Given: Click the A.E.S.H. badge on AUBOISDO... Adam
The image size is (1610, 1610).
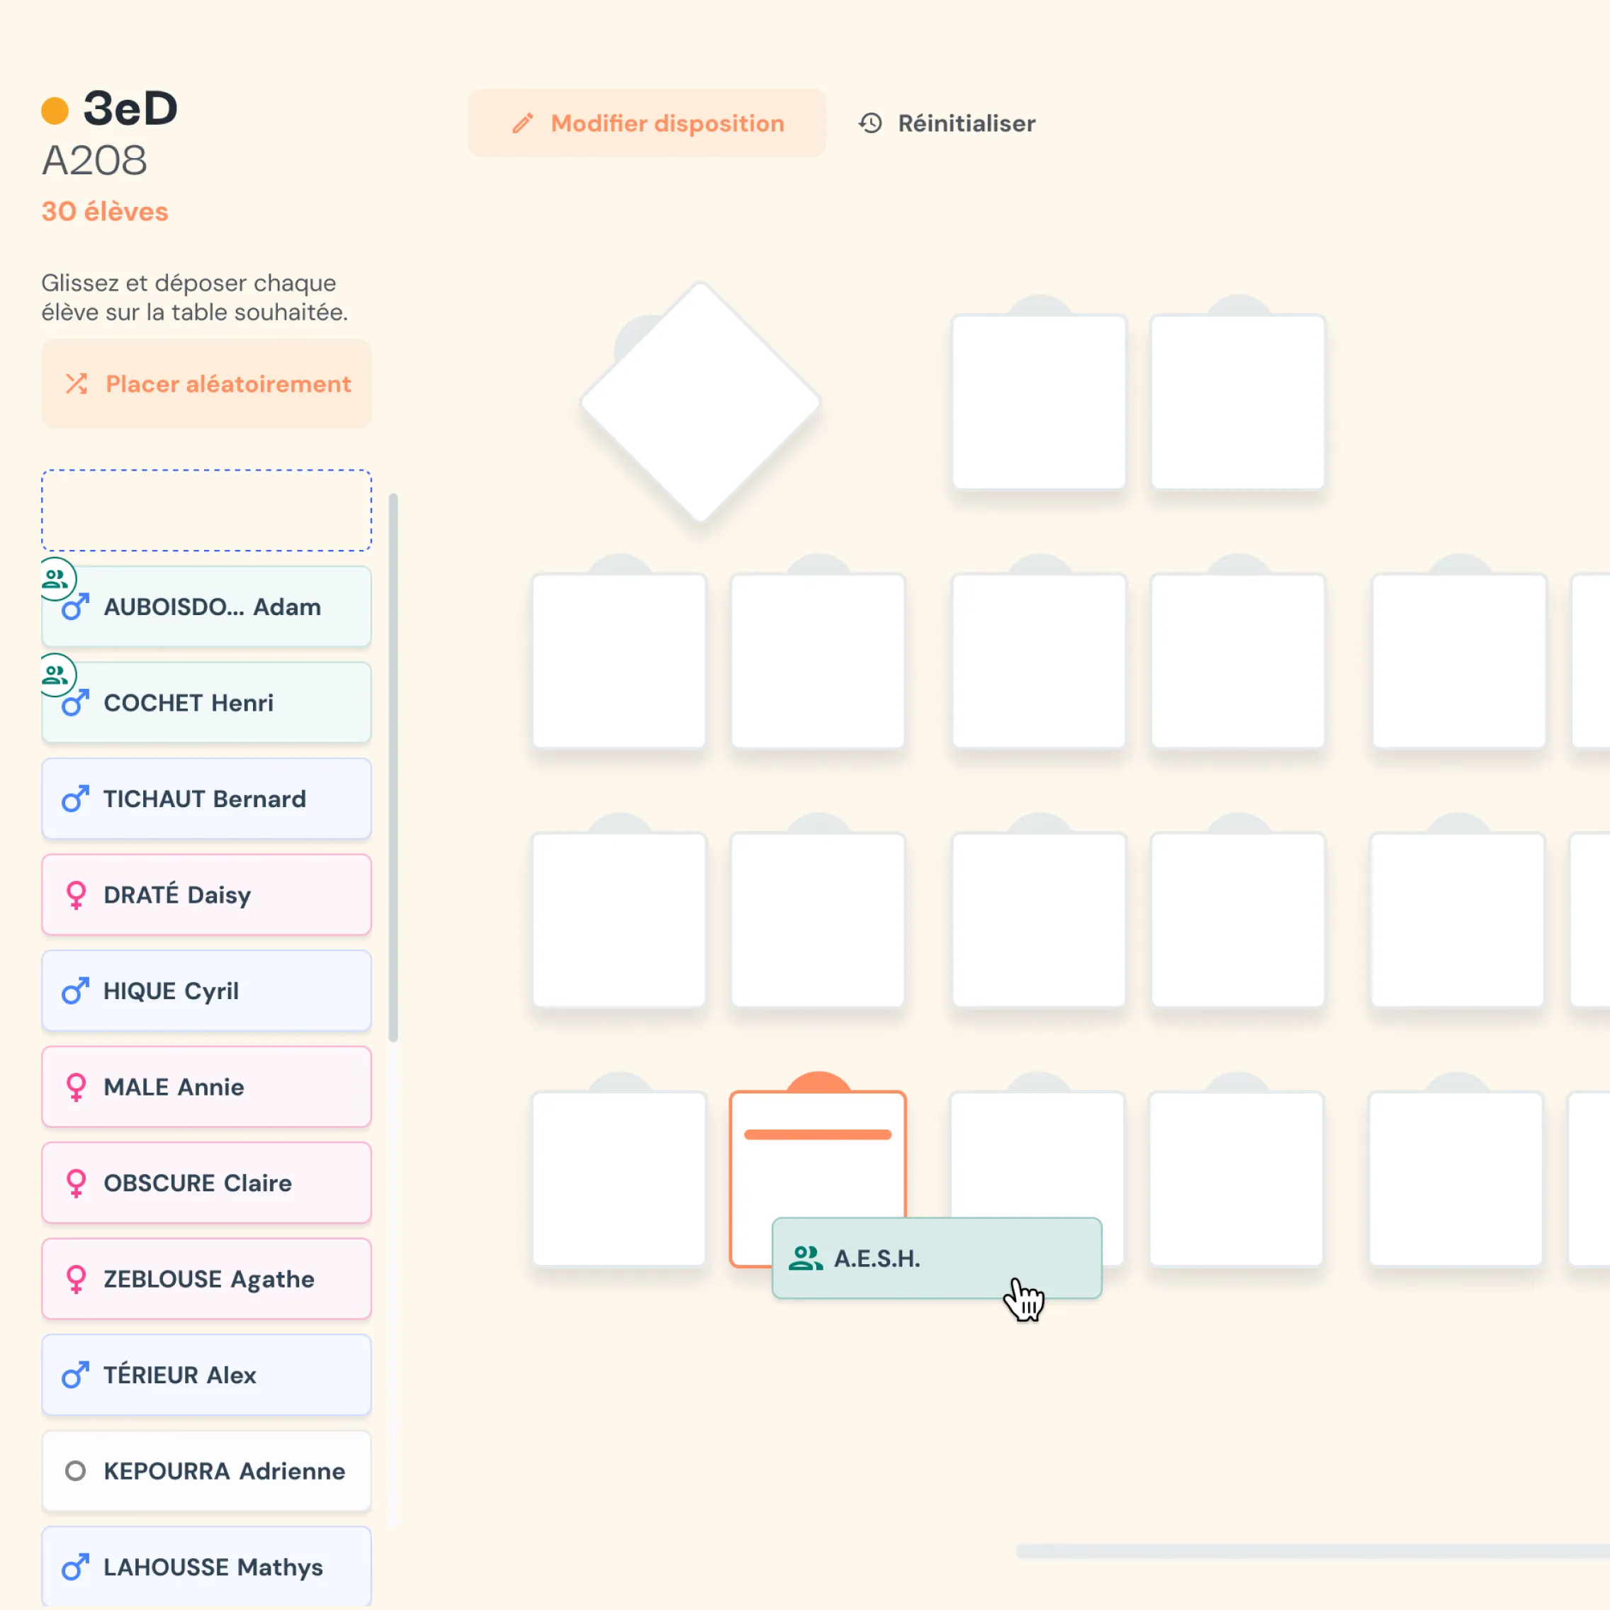Looking at the screenshot, I should pyautogui.click(x=56, y=579).
